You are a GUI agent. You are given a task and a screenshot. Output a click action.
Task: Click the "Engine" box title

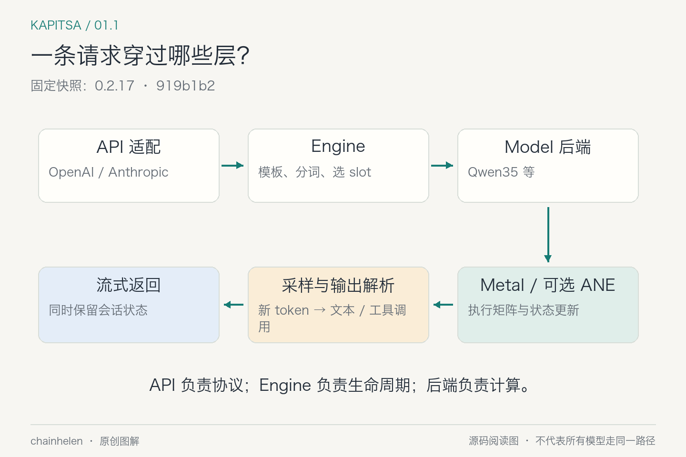click(x=338, y=147)
